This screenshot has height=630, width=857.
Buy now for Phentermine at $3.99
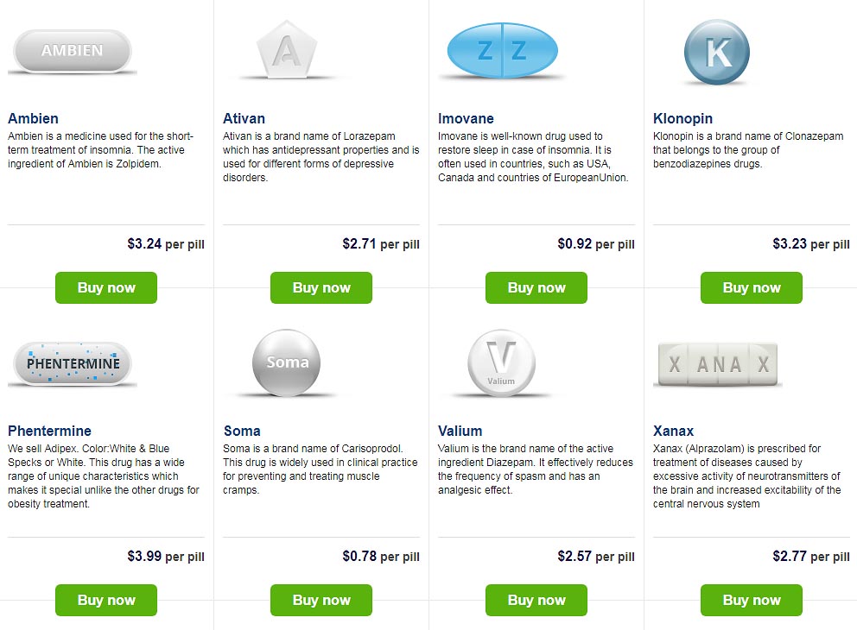106,600
